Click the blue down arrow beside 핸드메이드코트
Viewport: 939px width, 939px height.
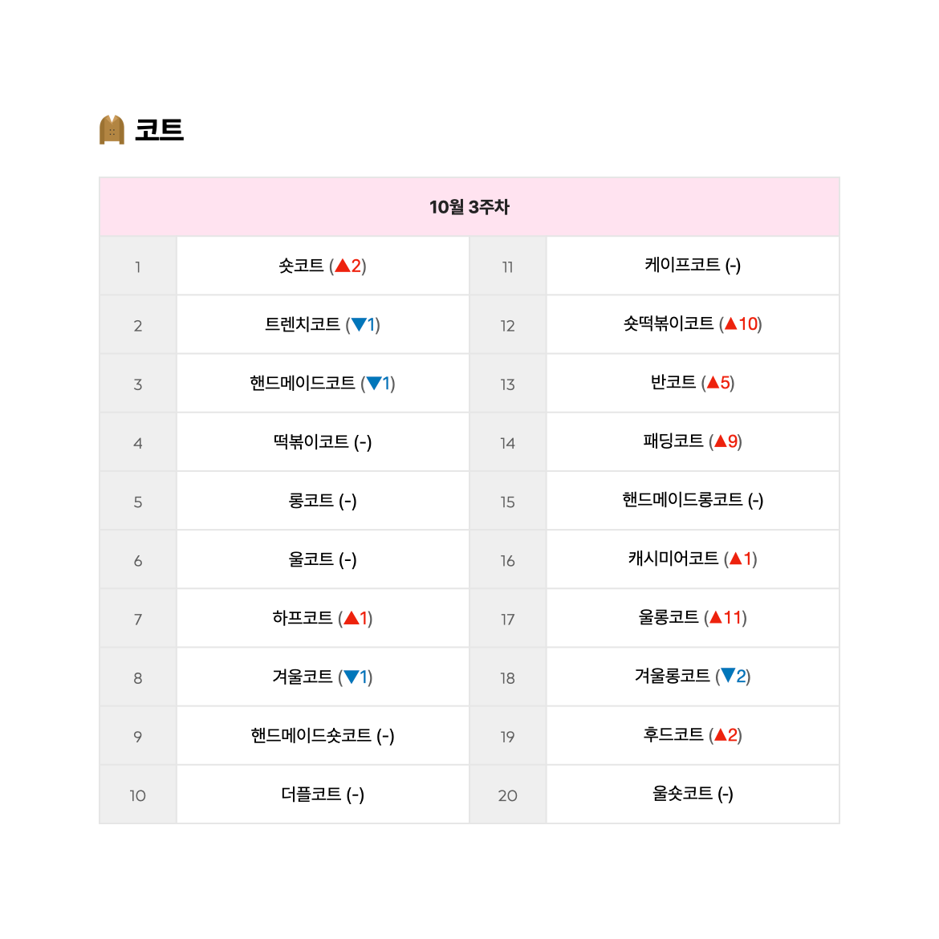pos(374,384)
